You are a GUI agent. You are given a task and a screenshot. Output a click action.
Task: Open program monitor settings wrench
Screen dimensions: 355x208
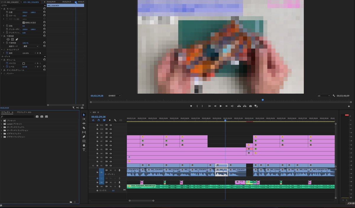[x=334, y=96]
